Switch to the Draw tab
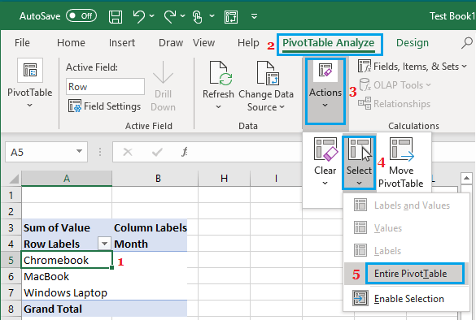Screen dimensions: 476x320 coord(171,43)
